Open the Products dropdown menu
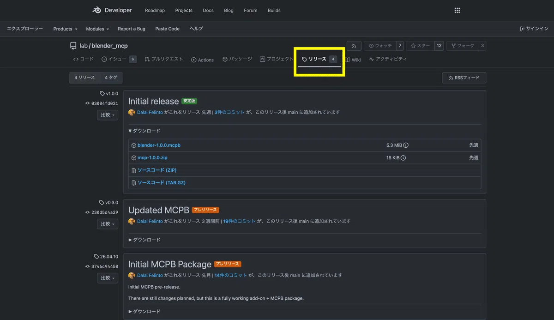Viewport: 554px width, 320px height. coord(65,29)
